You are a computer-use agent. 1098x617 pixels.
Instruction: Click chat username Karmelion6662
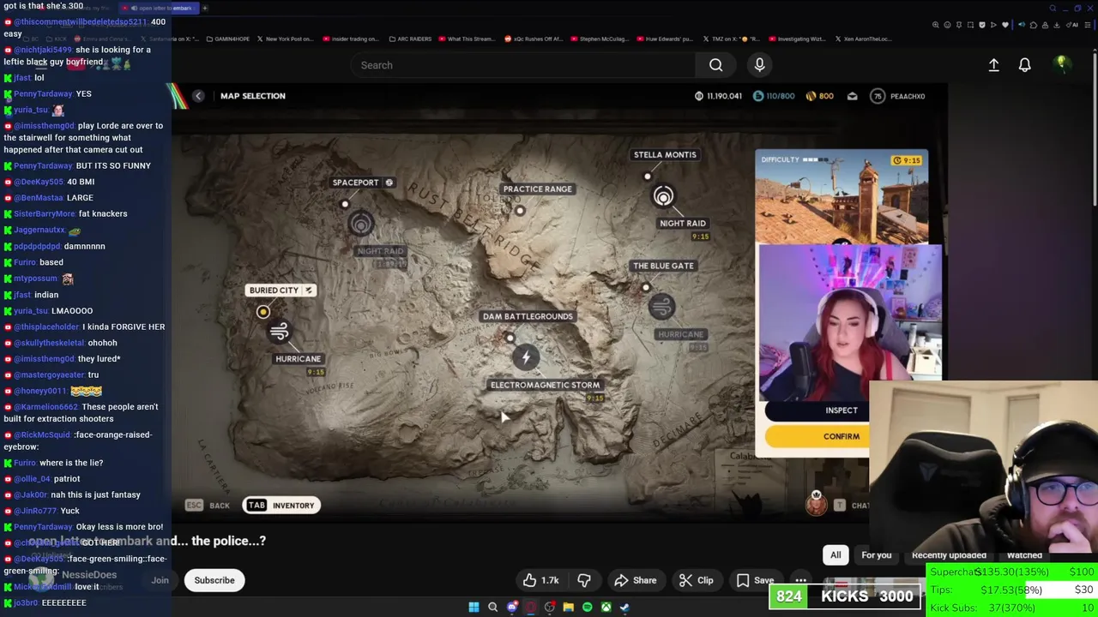(x=46, y=407)
